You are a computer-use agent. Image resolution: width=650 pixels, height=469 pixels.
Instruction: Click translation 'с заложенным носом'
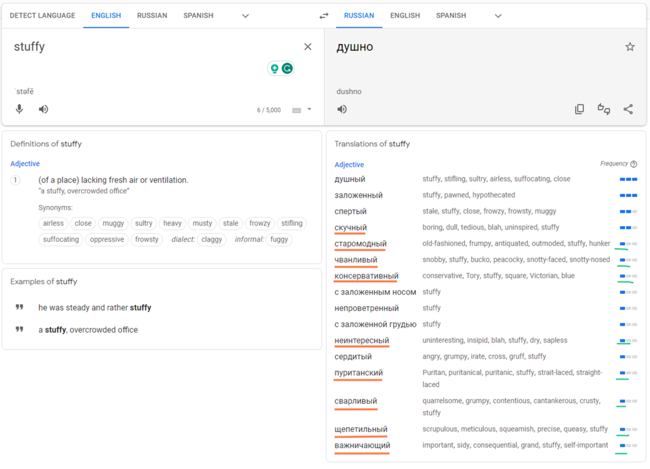(x=375, y=292)
